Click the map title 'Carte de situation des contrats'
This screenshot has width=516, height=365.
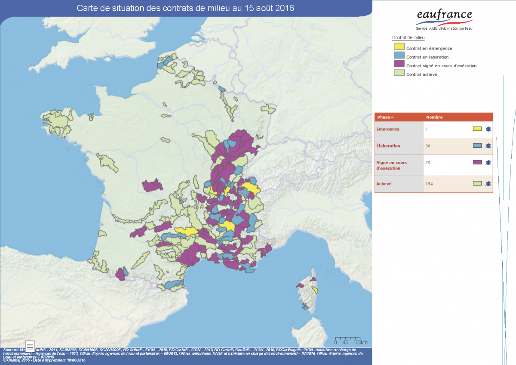[185, 8]
